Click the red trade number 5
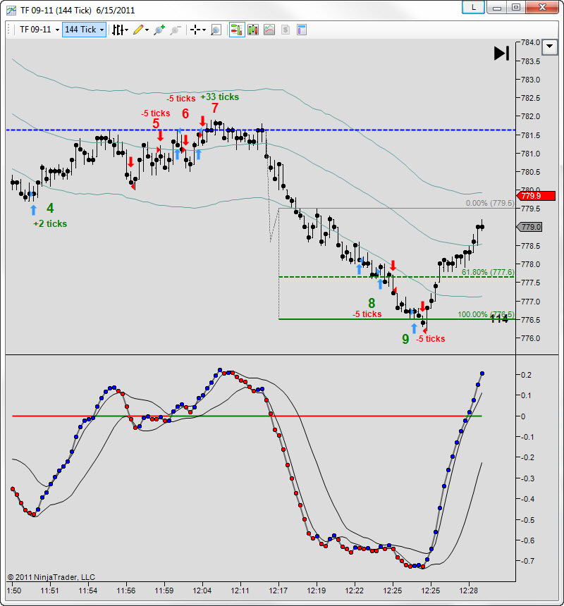564x606 pixels. click(156, 124)
